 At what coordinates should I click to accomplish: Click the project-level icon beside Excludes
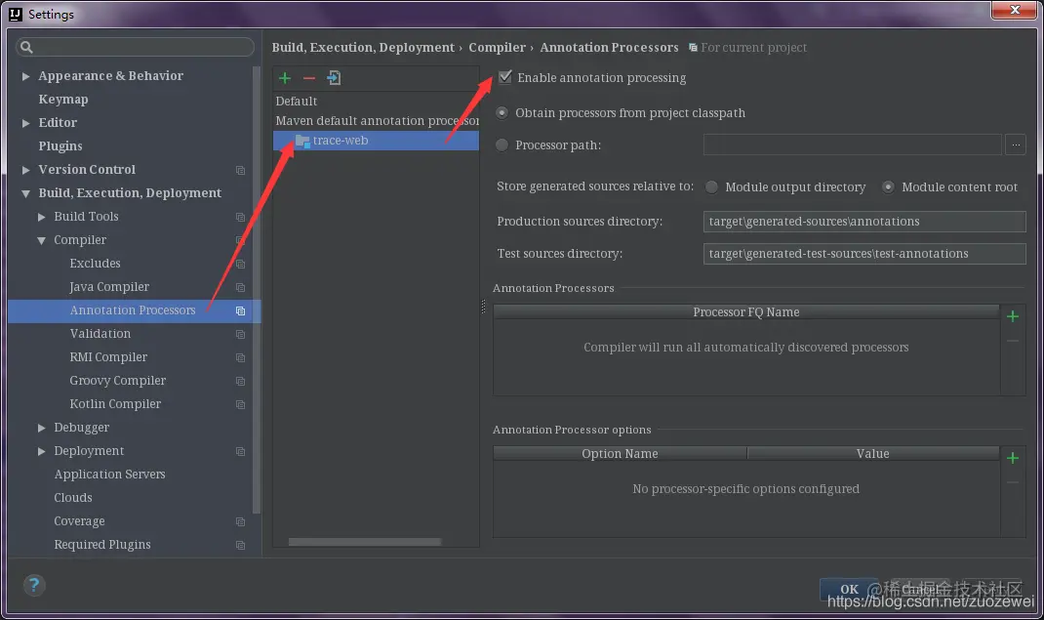coord(240,265)
